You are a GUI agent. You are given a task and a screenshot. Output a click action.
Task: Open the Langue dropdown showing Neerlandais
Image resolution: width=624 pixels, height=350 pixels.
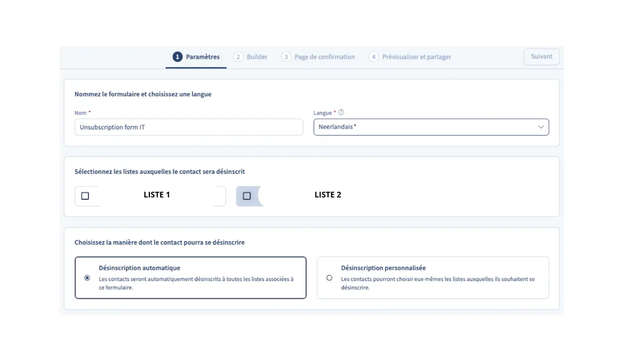(426, 127)
